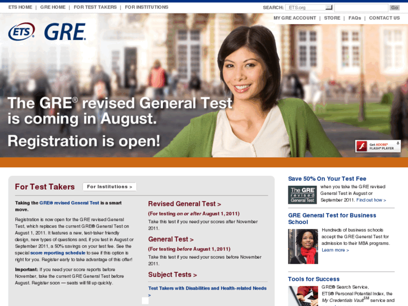Click the For Institutions > button

[x=109, y=187]
